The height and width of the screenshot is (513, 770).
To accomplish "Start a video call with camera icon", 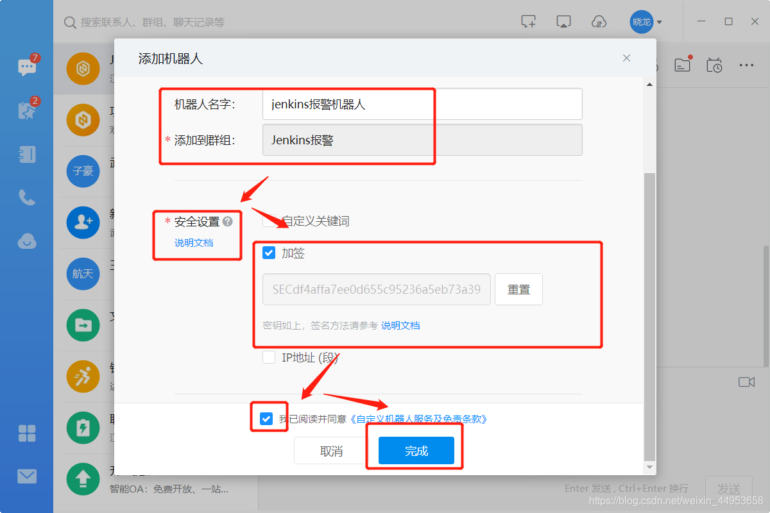I will 746,382.
